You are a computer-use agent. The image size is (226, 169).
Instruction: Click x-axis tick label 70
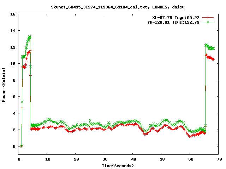pyautogui.click(x=219, y=159)
